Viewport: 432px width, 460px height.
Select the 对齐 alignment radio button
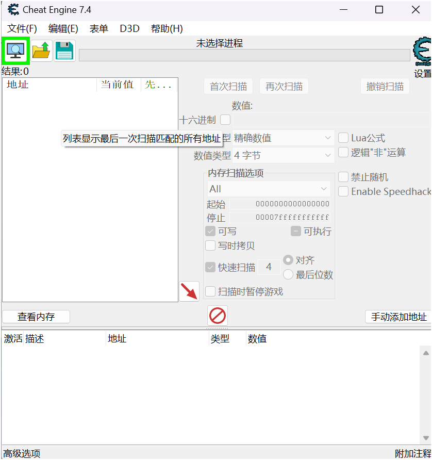tap(288, 260)
